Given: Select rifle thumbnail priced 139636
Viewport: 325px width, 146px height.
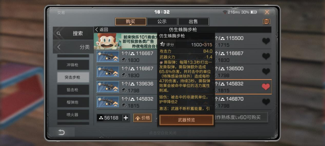Looking at the screenshot, I should pyautogui.click(x=108, y=87).
